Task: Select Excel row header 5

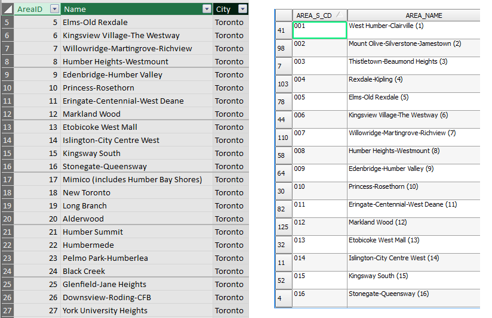Action: click(x=7, y=22)
